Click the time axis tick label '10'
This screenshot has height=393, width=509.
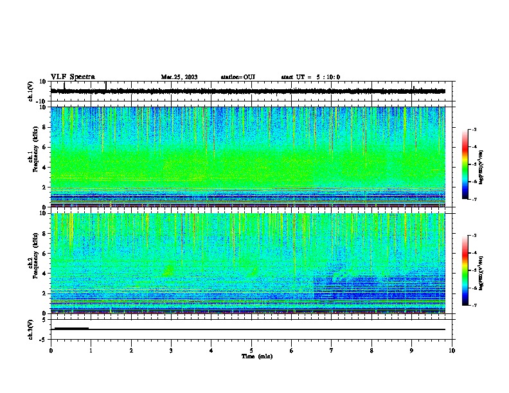tap(452, 351)
